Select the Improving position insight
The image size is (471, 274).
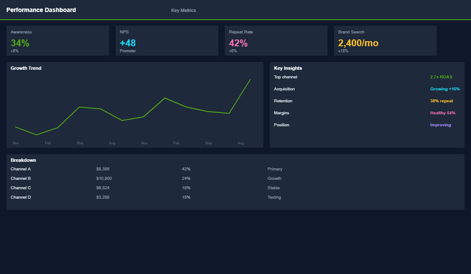440,125
